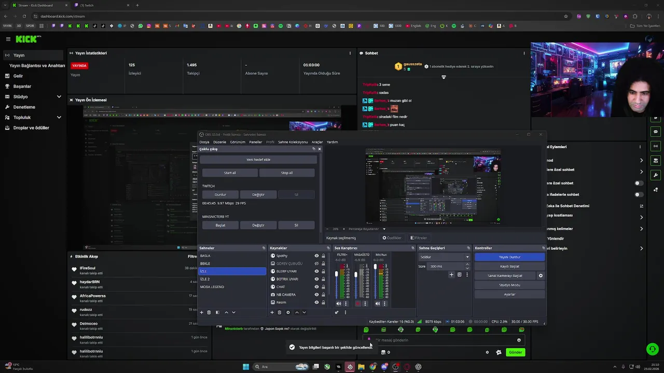
Task: Unmute the MASAÜSTÜ audio channel
Action: (358, 304)
